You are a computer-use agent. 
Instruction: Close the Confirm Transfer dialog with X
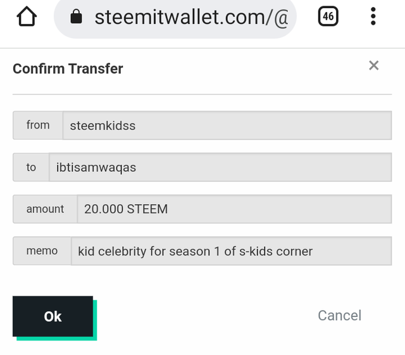(374, 65)
